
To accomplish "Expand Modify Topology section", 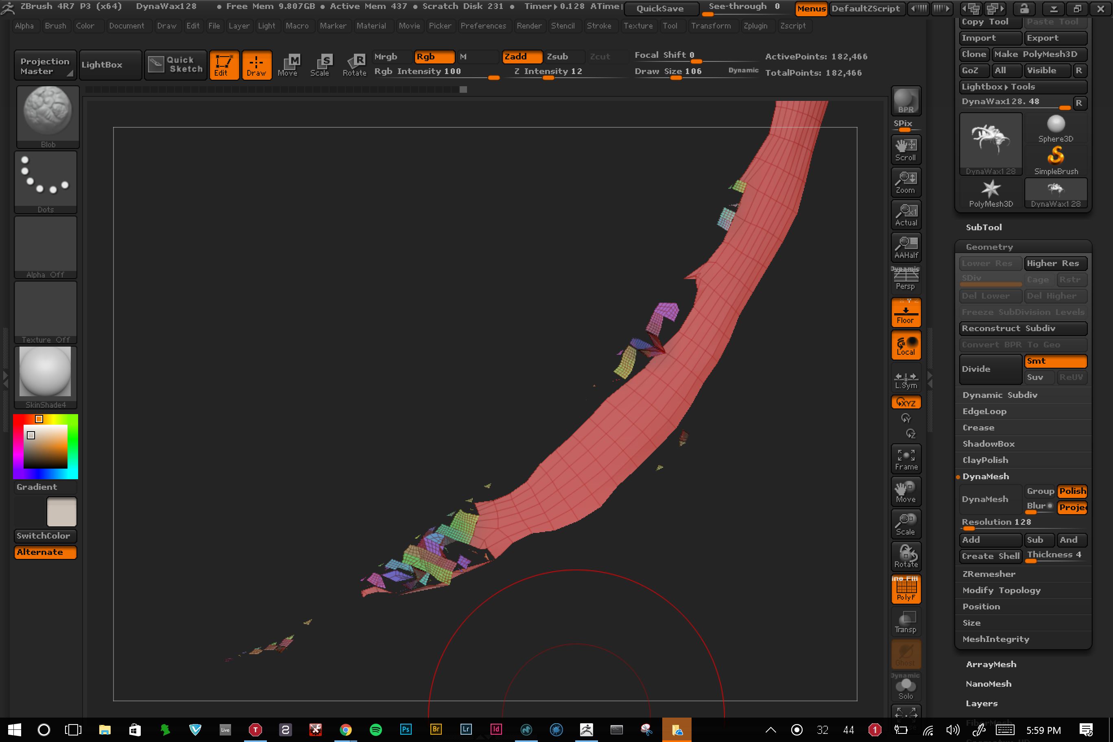I will 1001,591.
